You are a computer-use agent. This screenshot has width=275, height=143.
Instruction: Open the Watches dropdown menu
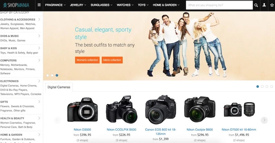125,5
